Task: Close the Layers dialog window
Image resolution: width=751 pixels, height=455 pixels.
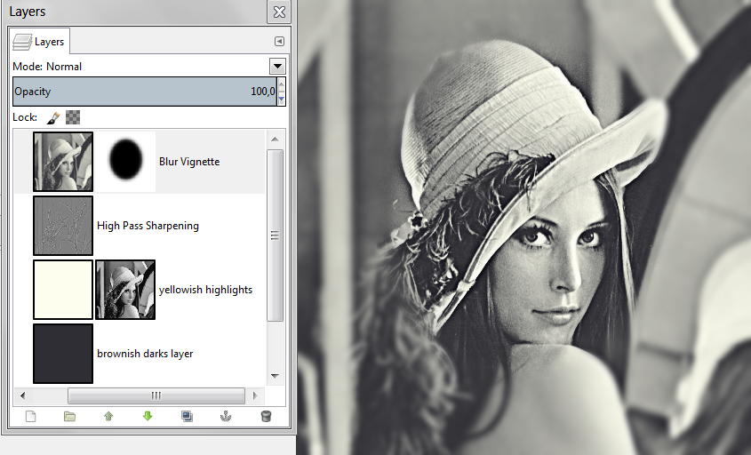Action: [279, 12]
